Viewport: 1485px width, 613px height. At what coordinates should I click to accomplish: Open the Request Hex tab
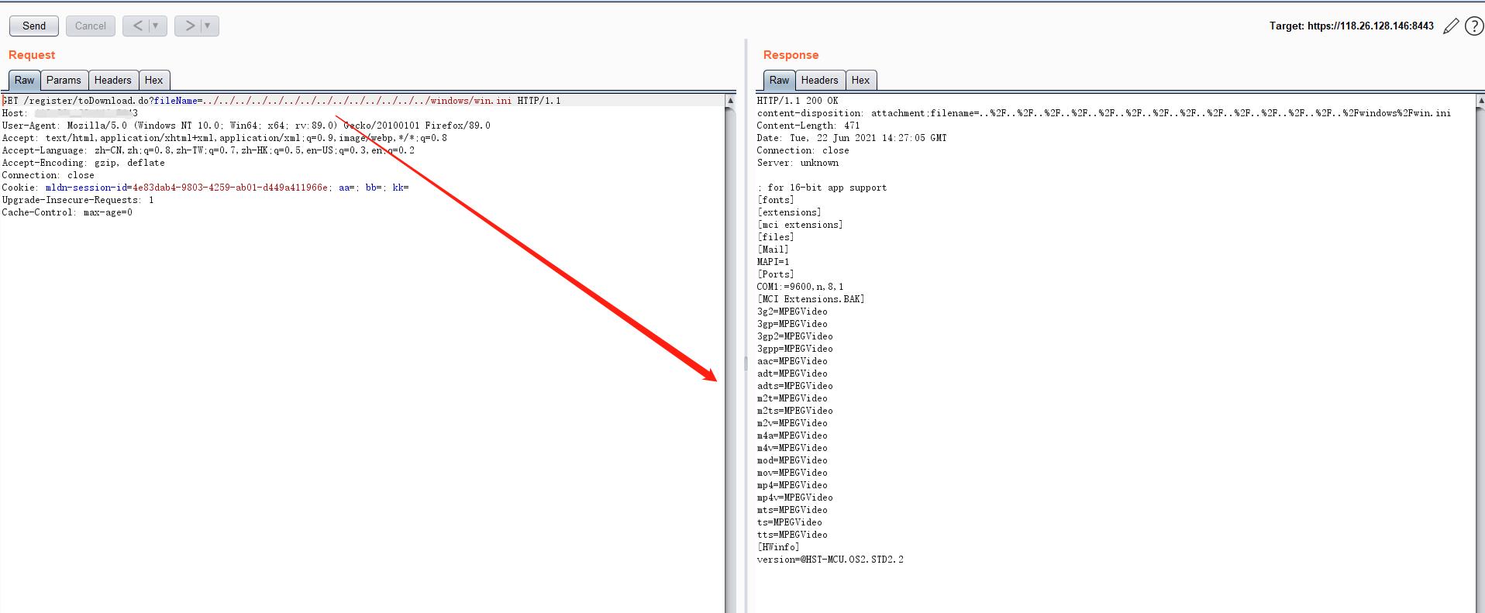click(x=153, y=80)
